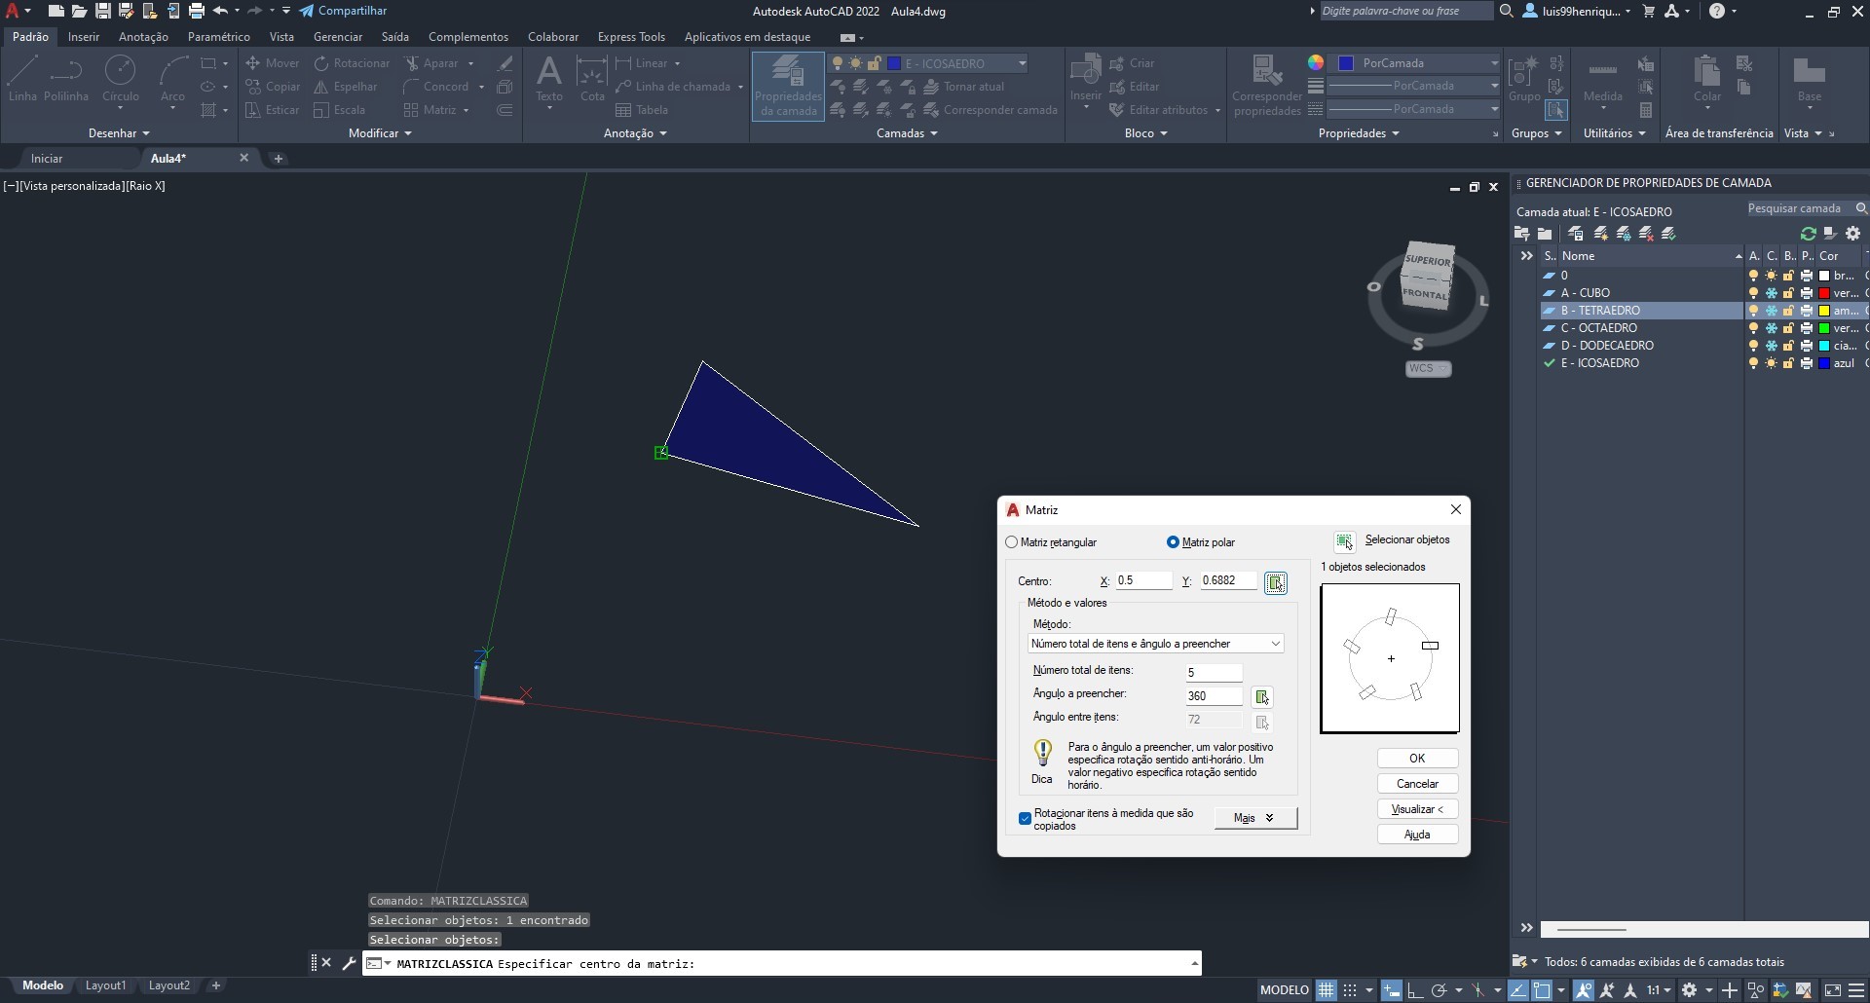Toggle visibility bulb of layer 0
This screenshot has height=1003, width=1870.
coord(1753,276)
